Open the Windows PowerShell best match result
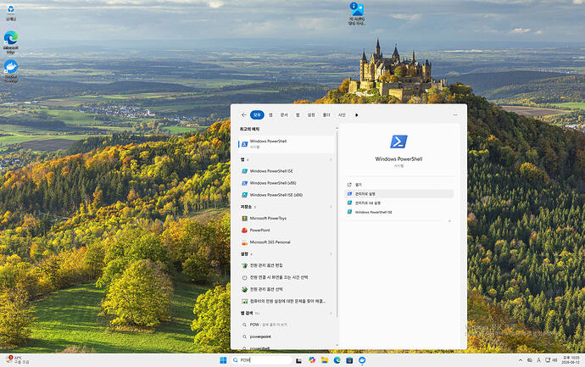 coord(287,144)
